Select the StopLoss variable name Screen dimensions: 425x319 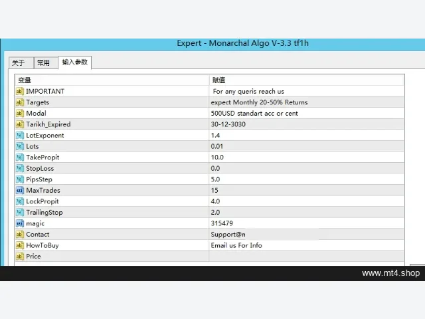40,168
